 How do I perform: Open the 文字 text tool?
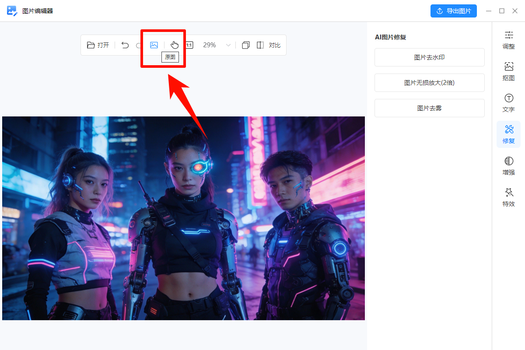click(x=508, y=103)
